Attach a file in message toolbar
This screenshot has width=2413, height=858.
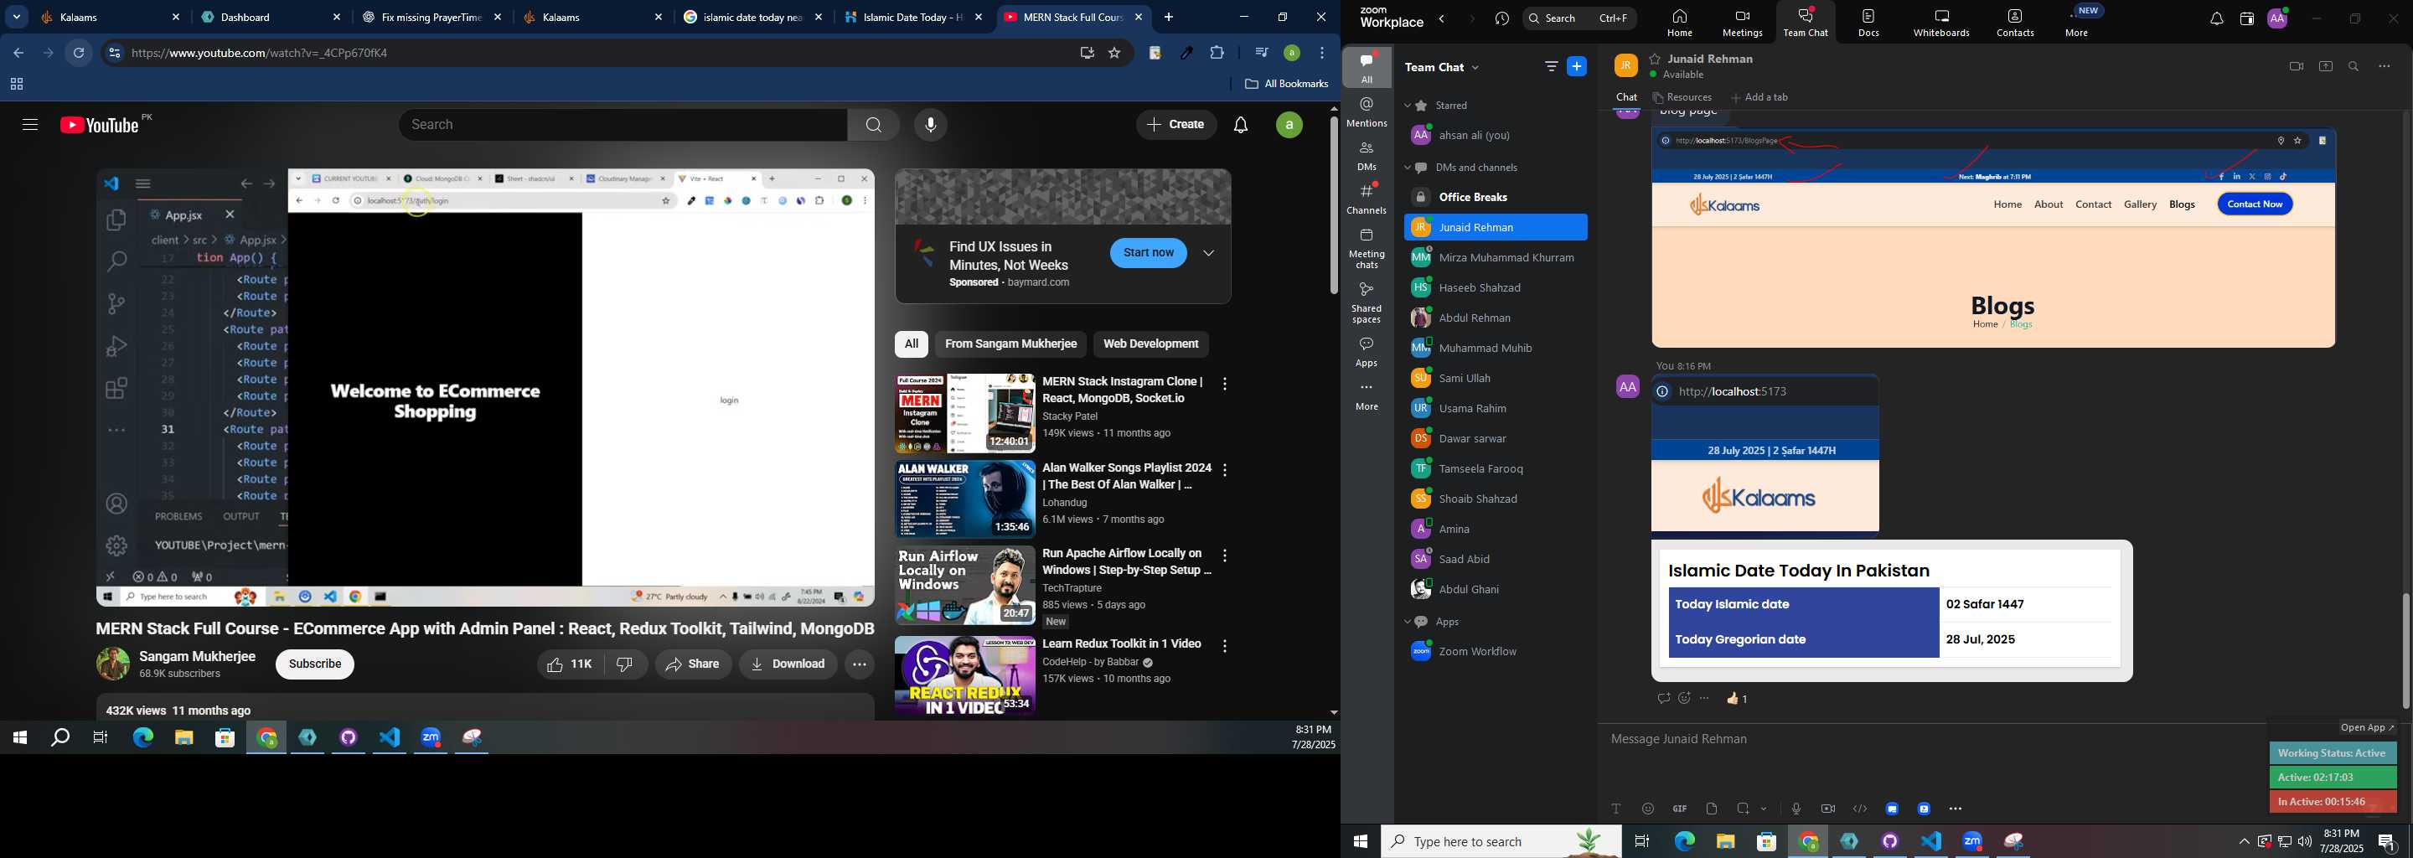1712,809
